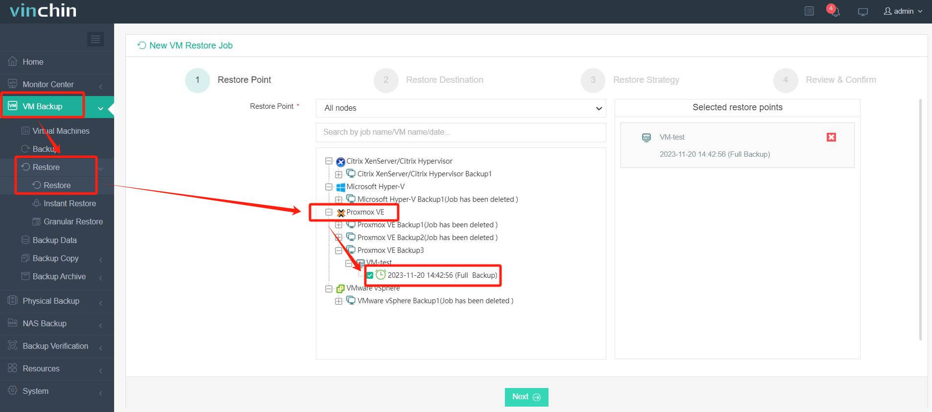Toggle the sidebar hamburger menu
Viewport: 932px width, 412px height.
tap(96, 39)
